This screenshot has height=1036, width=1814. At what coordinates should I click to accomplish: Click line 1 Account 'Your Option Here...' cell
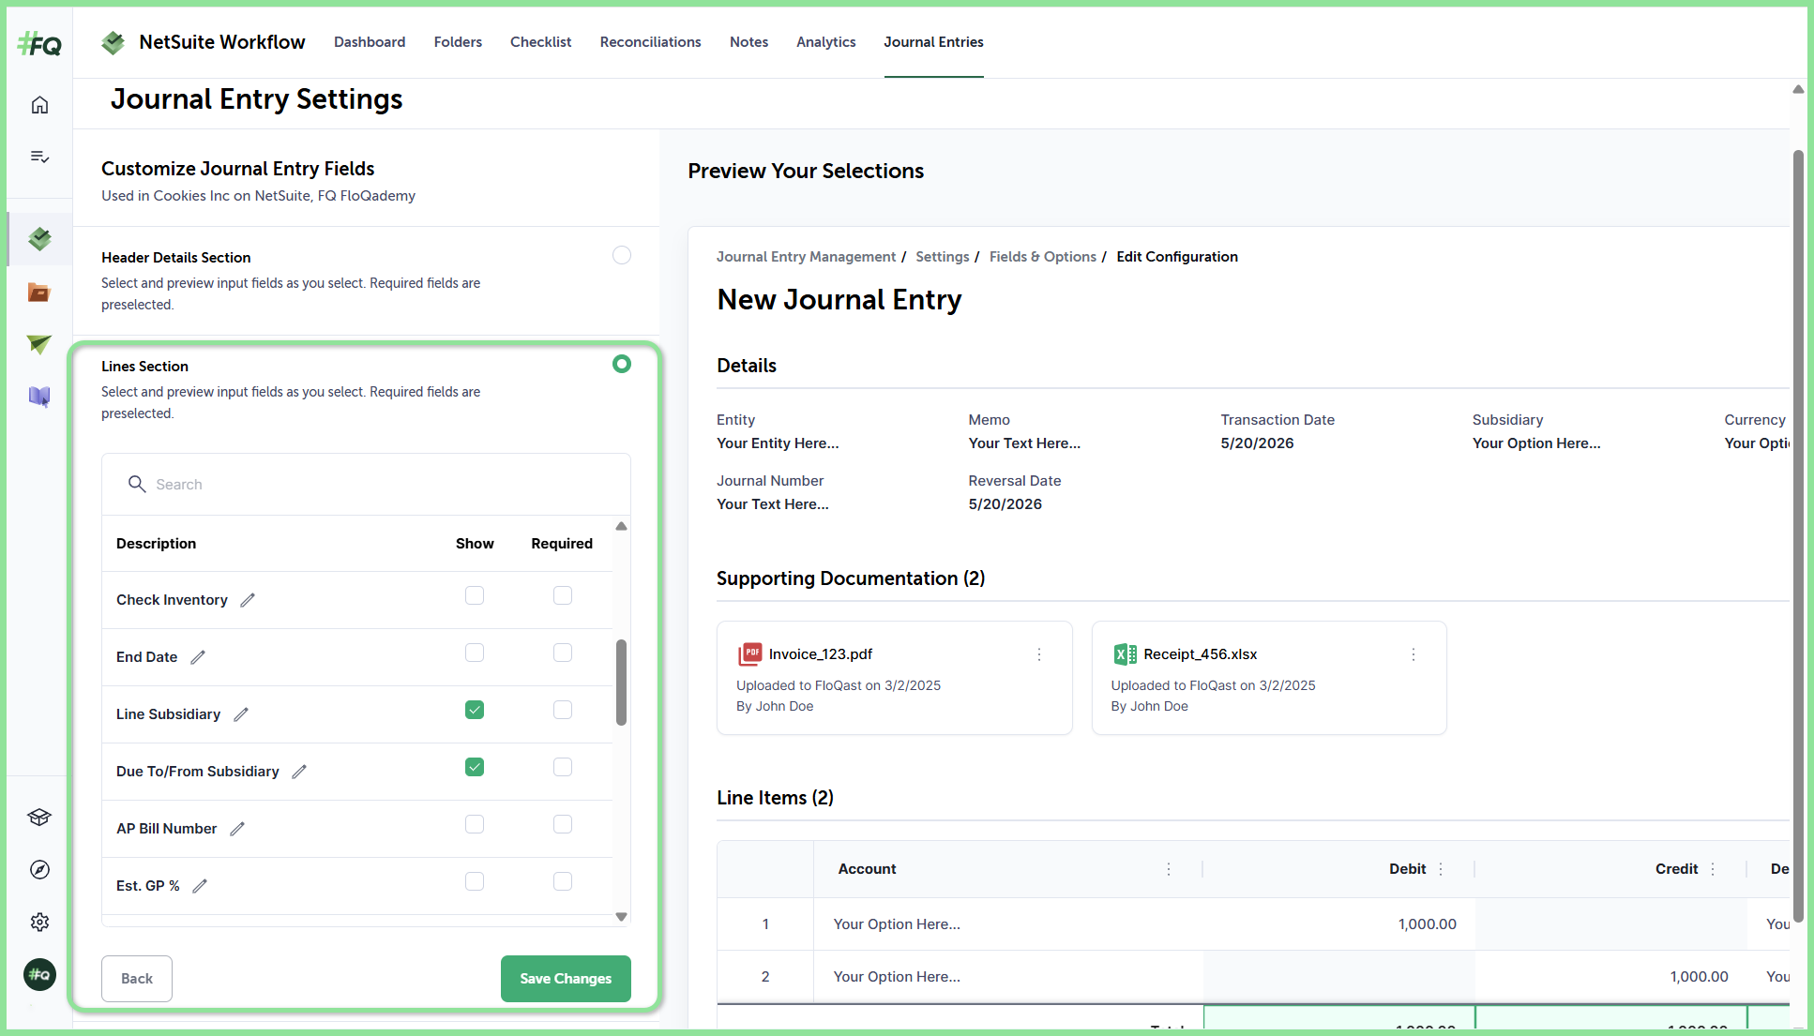coord(1008,924)
